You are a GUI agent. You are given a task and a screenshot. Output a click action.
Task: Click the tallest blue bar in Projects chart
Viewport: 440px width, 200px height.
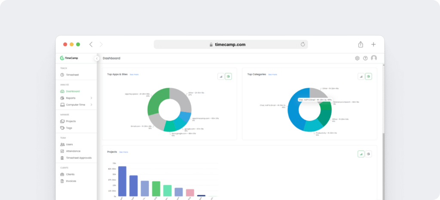point(122,181)
